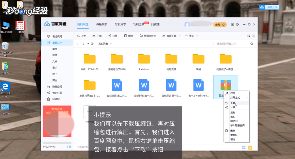Image resolution: width=295 pixels, height=159 pixels.
Task: Toggle the list view icon at top right
Action: click(x=253, y=35)
